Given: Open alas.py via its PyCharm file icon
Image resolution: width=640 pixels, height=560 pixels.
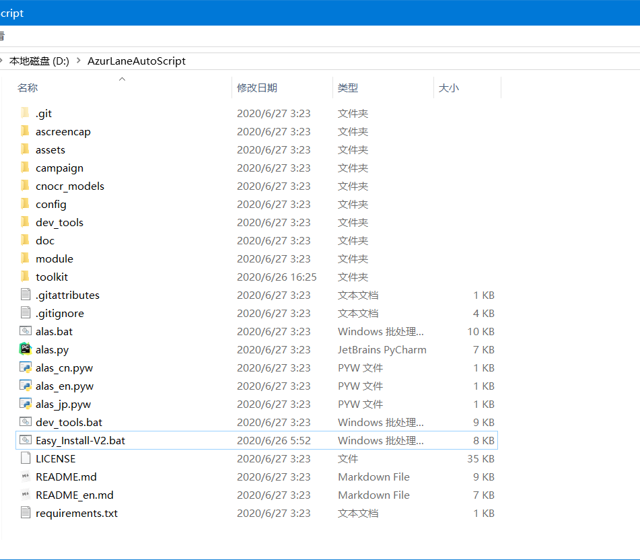Looking at the screenshot, I should tap(24, 349).
